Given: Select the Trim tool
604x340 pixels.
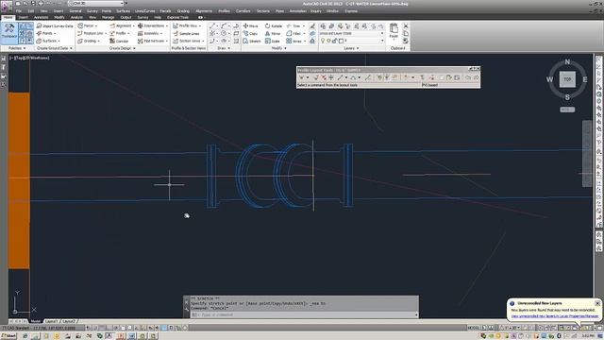Looking at the screenshot, I should [294, 25].
